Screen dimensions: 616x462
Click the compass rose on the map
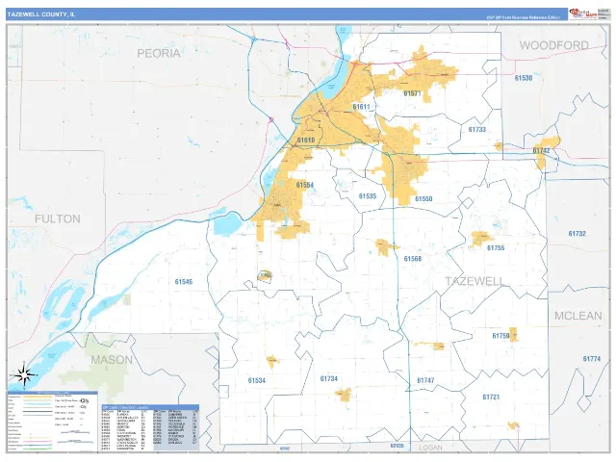click(24, 375)
